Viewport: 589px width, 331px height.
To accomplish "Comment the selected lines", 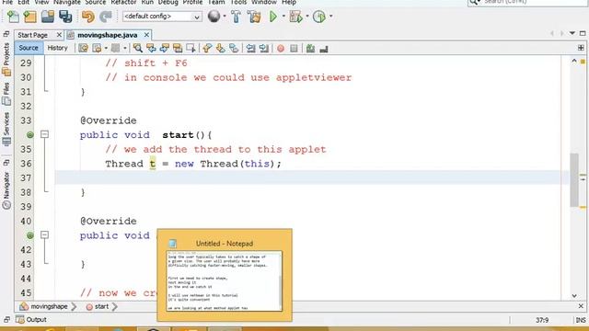I will click(310, 48).
